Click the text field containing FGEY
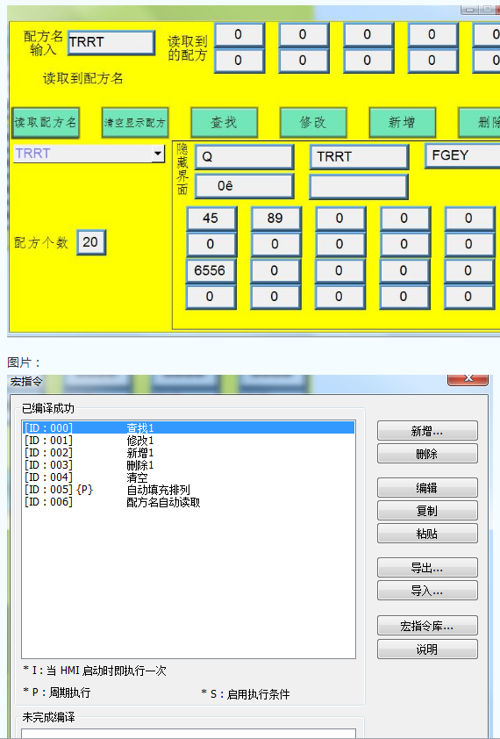Screen dimensions: 500x739 [x=463, y=155]
